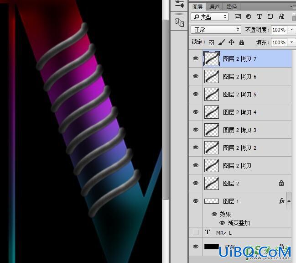Filter layers by type layer icon
296x263 pixels.
click(x=260, y=16)
